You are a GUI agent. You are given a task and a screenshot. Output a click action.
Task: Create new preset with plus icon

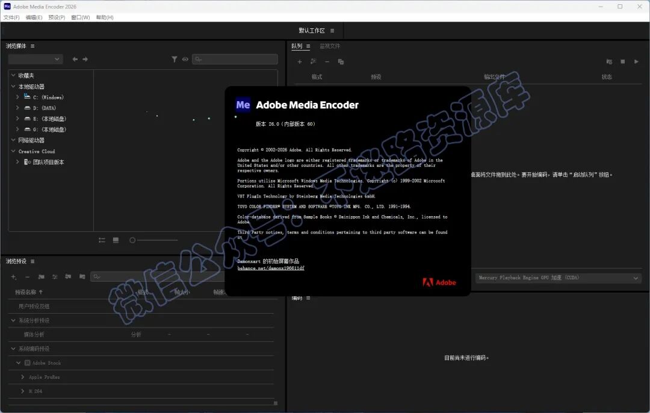tap(14, 276)
